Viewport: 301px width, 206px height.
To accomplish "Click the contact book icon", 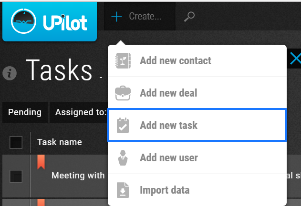I will click(123, 61).
